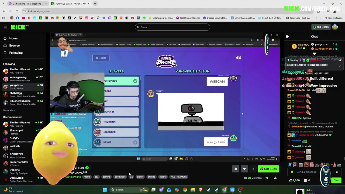The image size is (345, 194).
Task: Click the goodvibes stream tag
Action: tap(120, 177)
